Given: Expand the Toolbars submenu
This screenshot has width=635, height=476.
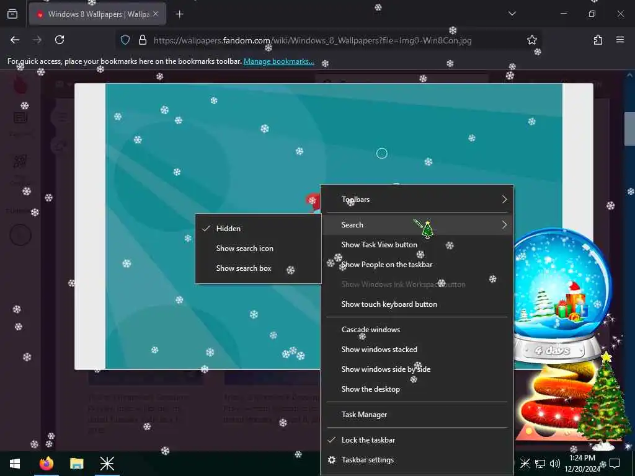Looking at the screenshot, I should (x=417, y=200).
